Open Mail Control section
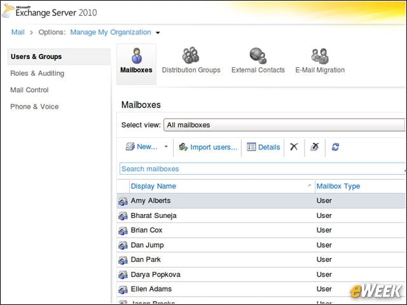407x305 pixels. (x=29, y=90)
